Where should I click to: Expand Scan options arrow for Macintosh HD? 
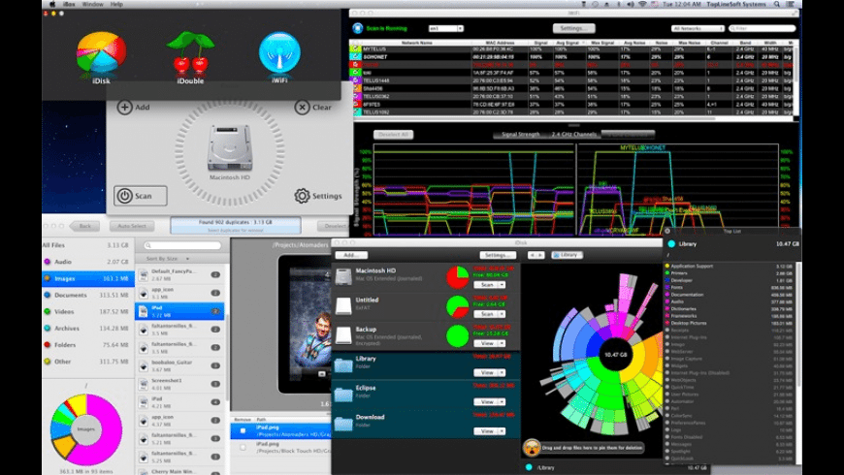tap(502, 285)
